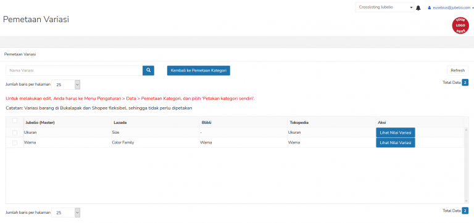
Task: Click the Pemetaan Variasi page title
Action: 36,19
